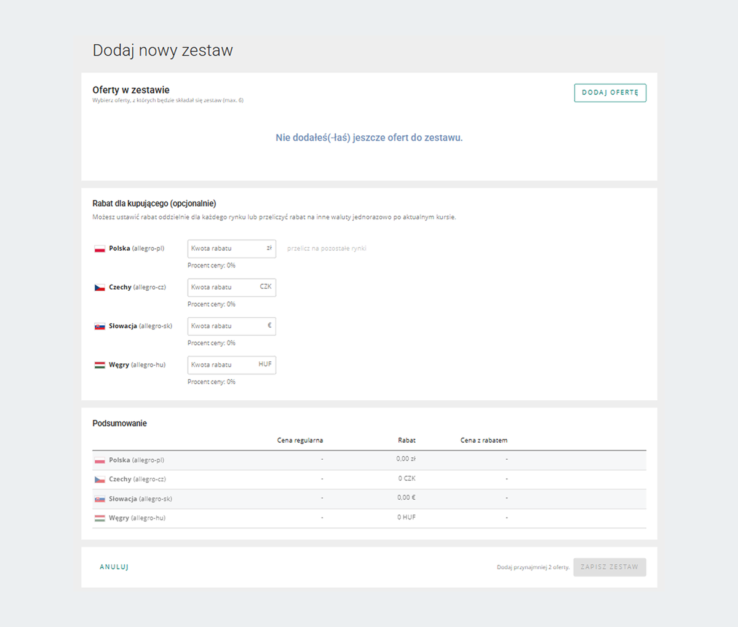The width and height of the screenshot is (738, 627).
Task: Click the Czech flag in Podsumowanie table
Action: pyautogui.click(x=100, y=479)
